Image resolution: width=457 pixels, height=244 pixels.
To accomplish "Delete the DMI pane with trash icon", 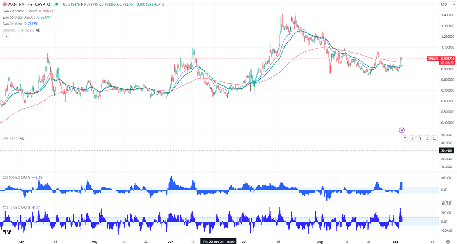I will tap(420, 139).
